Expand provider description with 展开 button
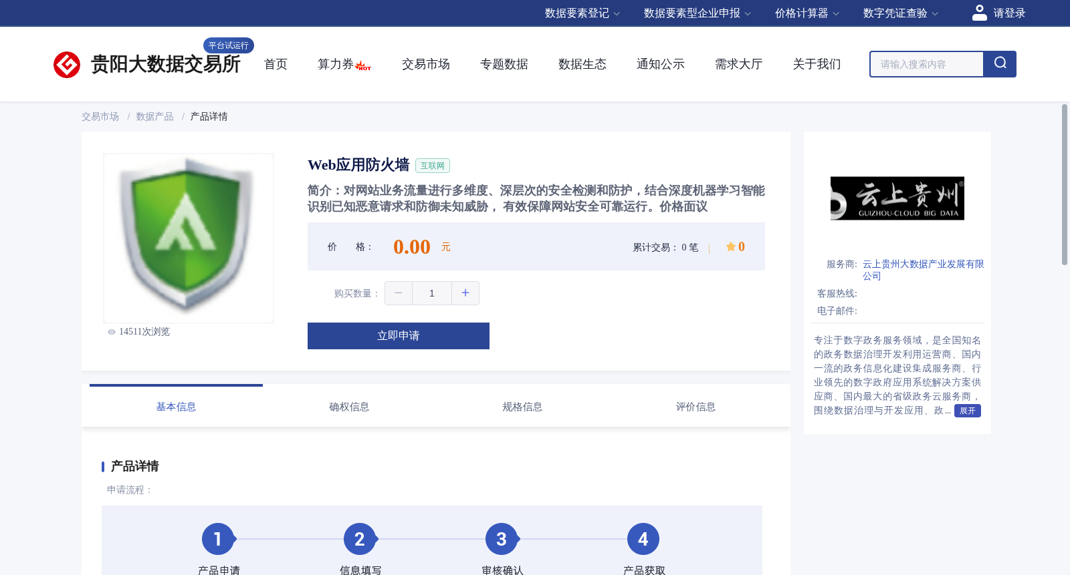 click(968, 411)
